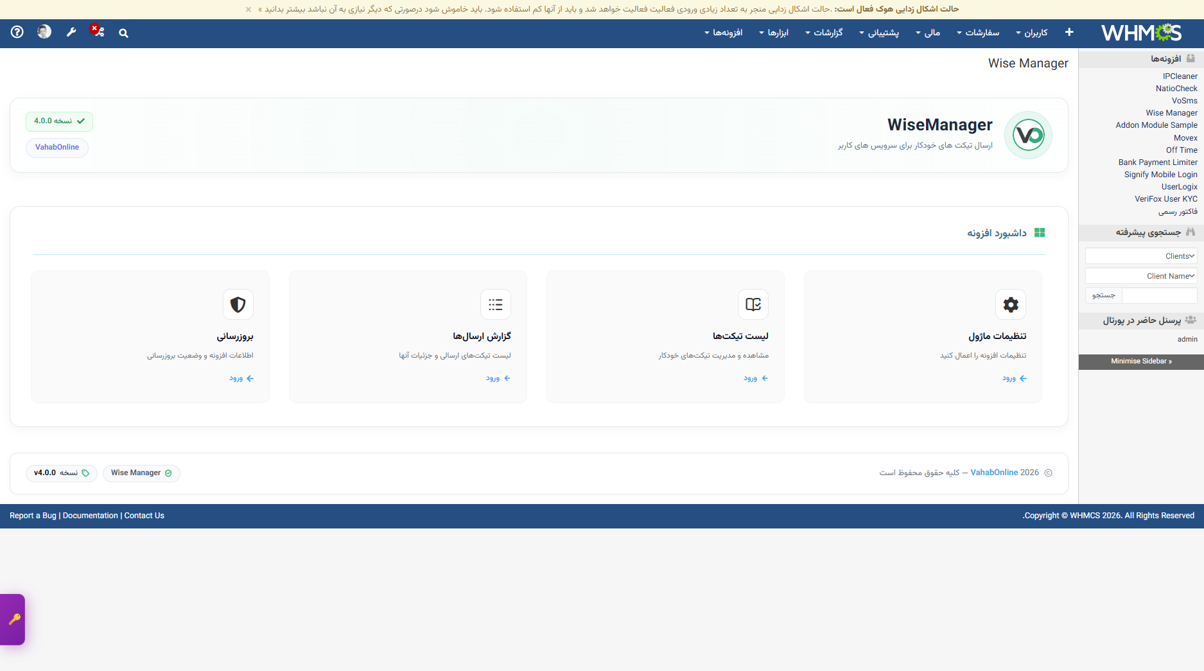1204x671 pixels.
Task: Click the staff online people icon
Action: [1191, 320]
